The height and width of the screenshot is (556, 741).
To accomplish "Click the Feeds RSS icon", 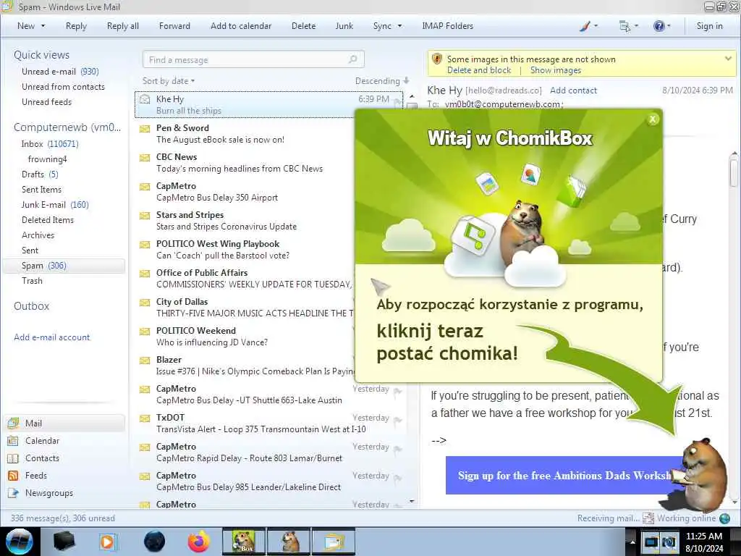I will coord(13,476).
